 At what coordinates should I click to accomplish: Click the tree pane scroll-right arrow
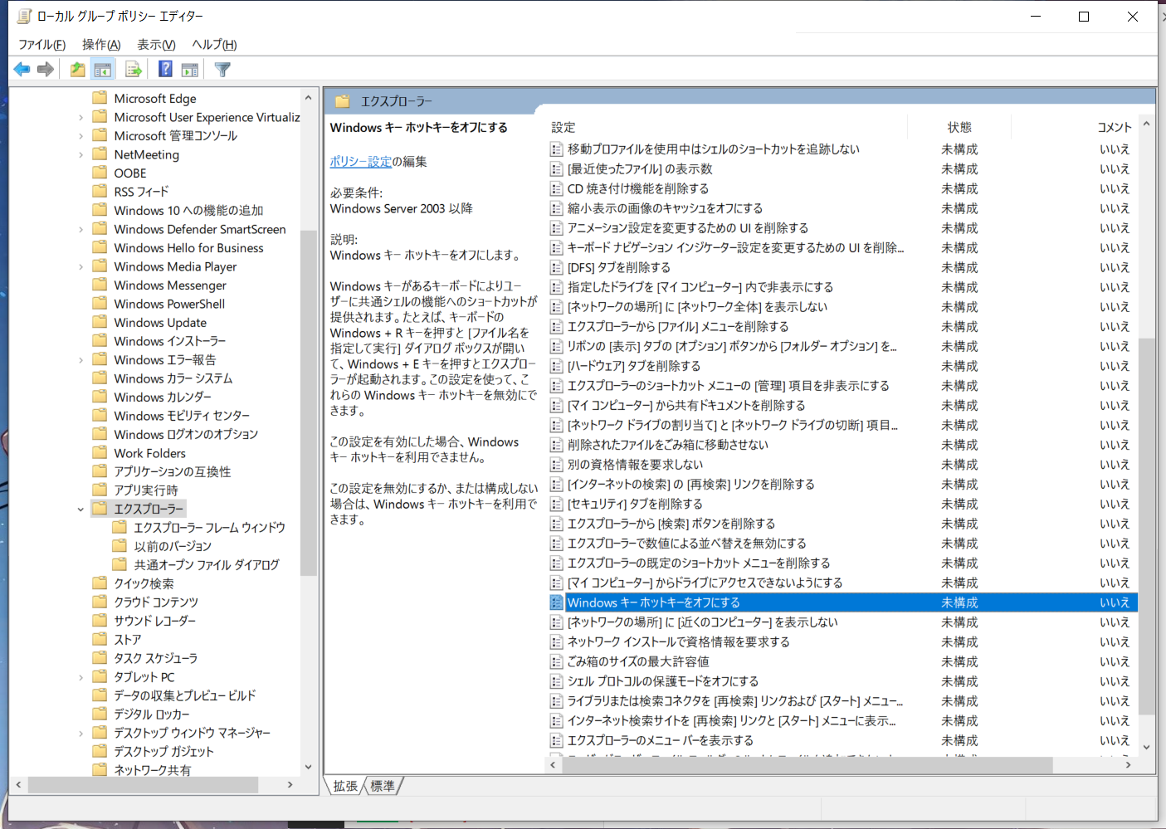[x=290, y=784]
